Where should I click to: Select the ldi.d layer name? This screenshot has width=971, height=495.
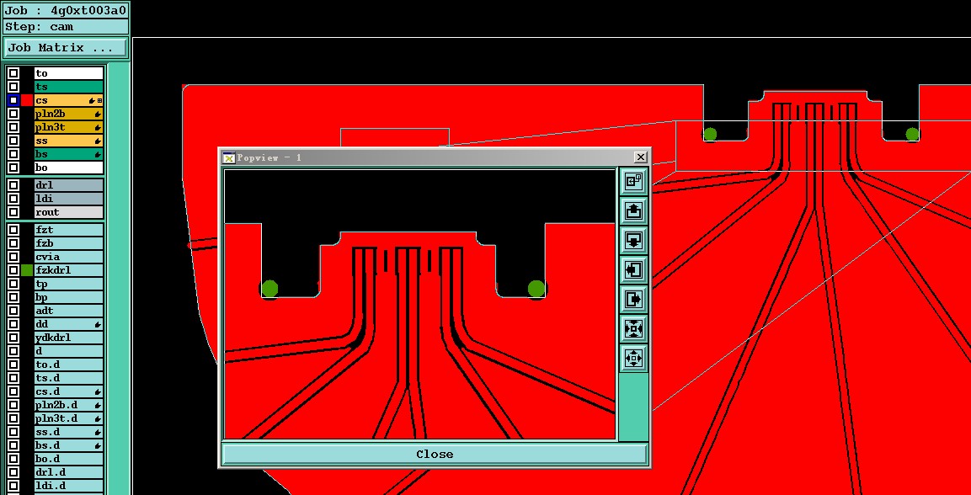[x=69, y=486]
